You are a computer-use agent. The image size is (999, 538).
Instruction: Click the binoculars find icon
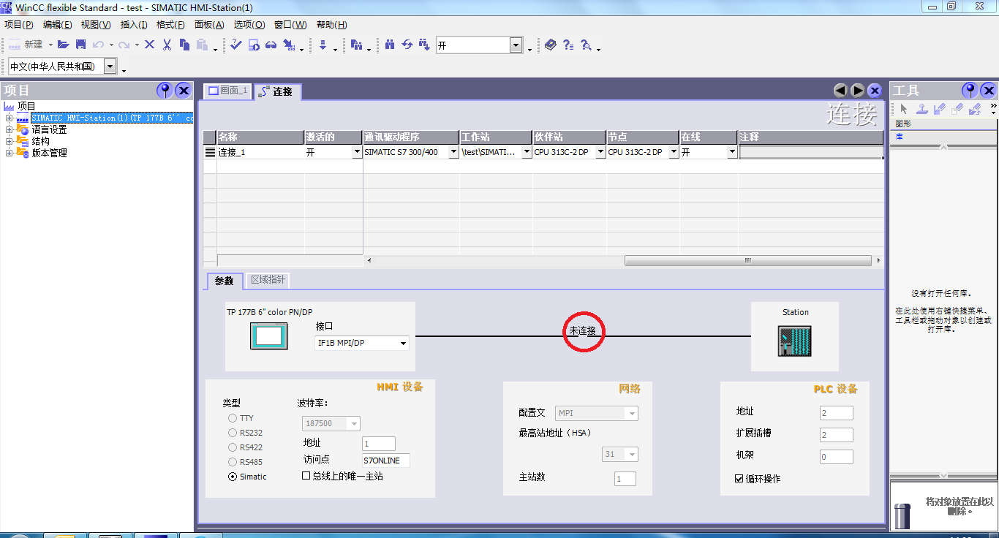390,45
